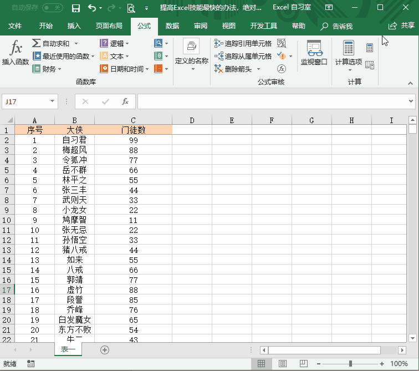Click 删除箭头 remove arrows icon
The height and width of the screenshot is (371, 419).
219,69
